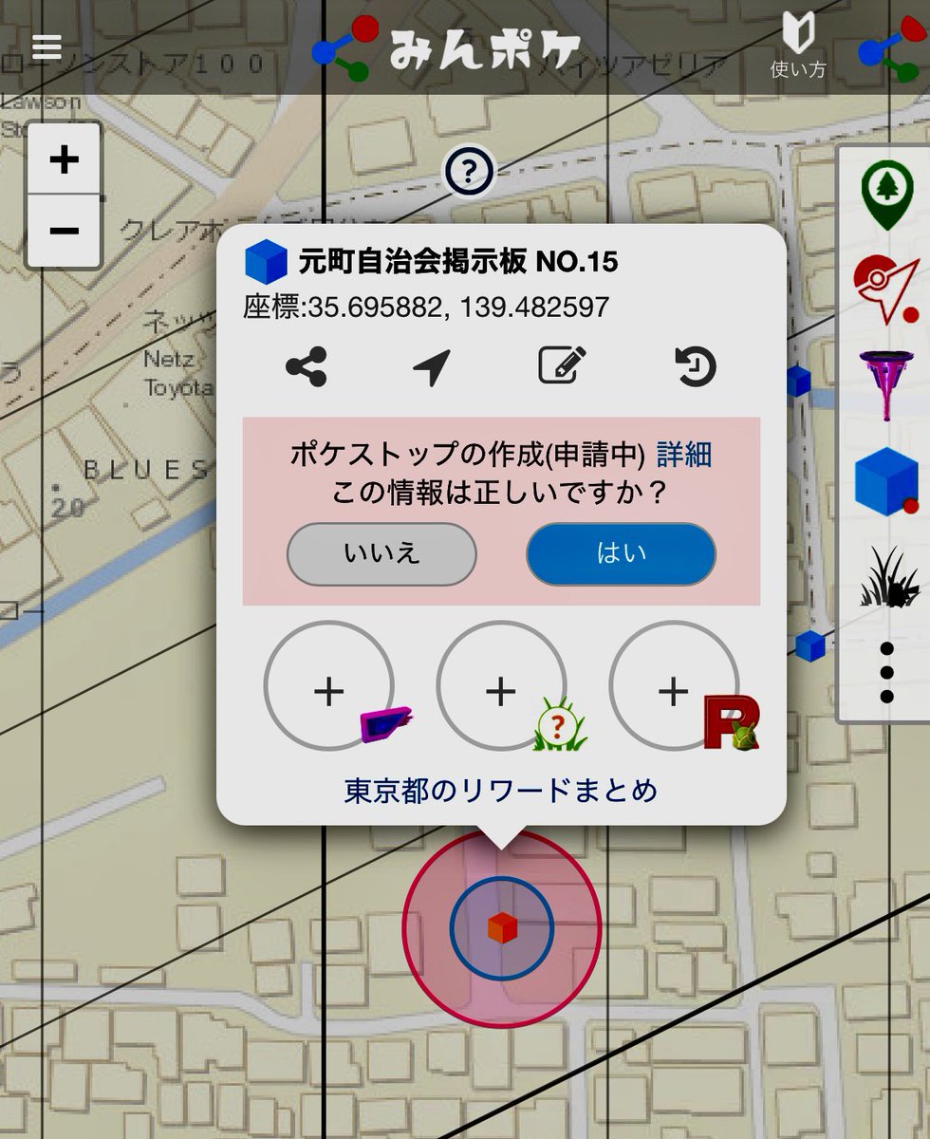Zoom out the map with minus button

[64, 231]
